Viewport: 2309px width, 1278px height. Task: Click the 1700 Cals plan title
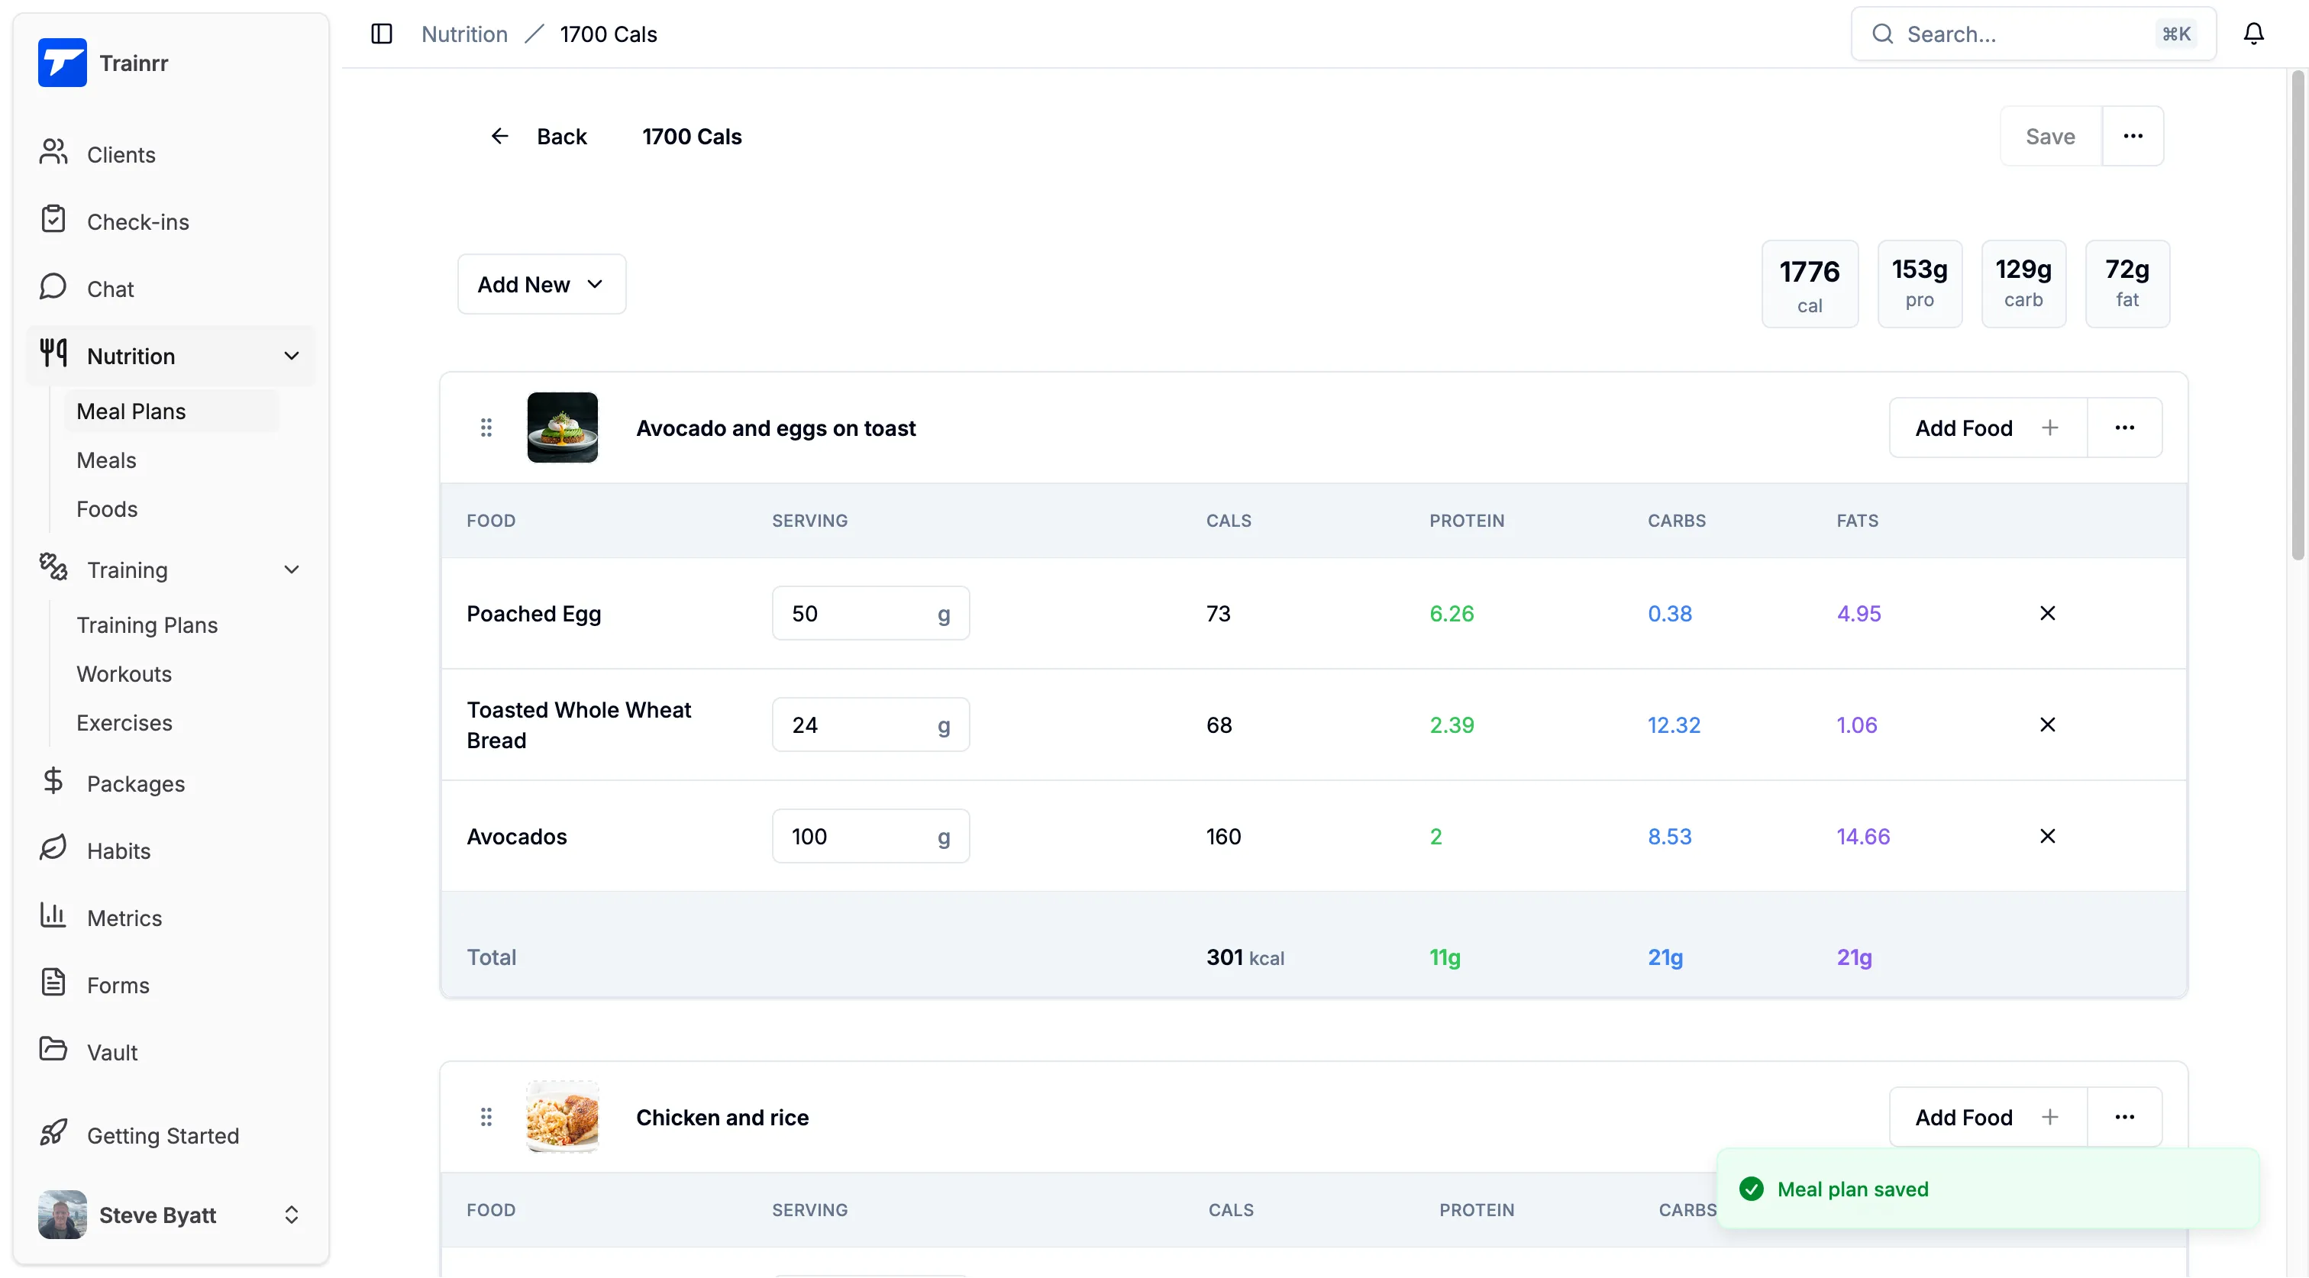point(691,136)
